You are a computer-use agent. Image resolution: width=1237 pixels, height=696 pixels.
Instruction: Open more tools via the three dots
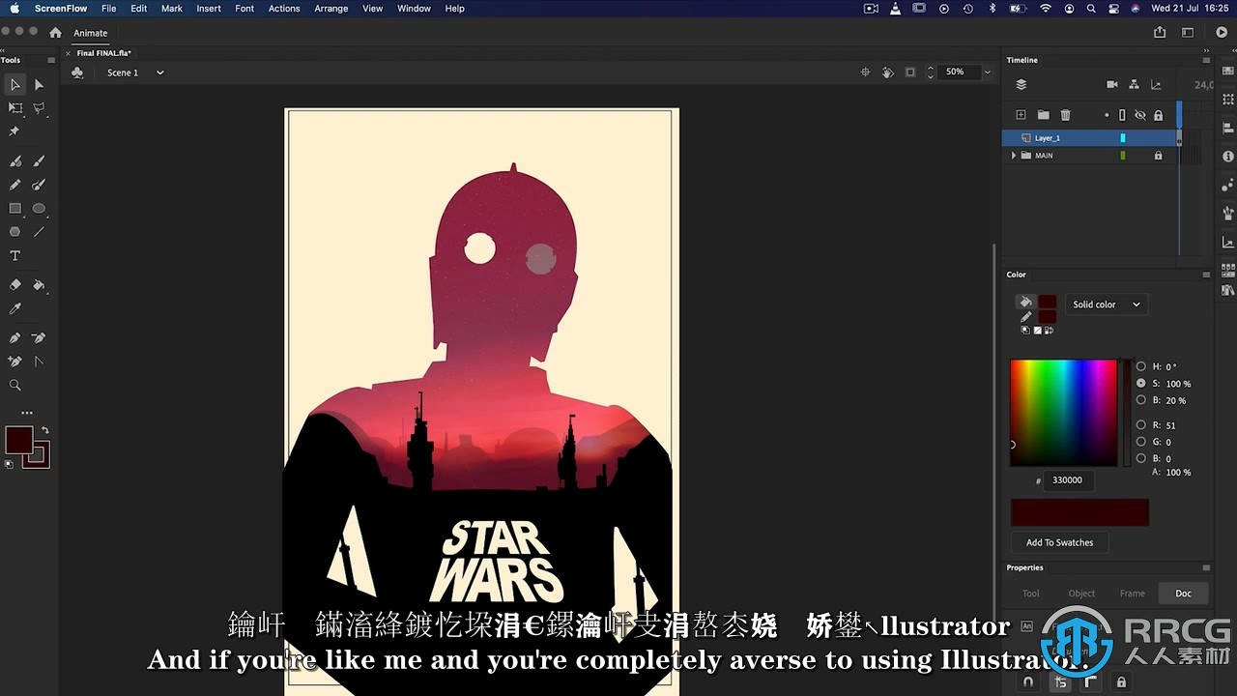coord(27,413)
